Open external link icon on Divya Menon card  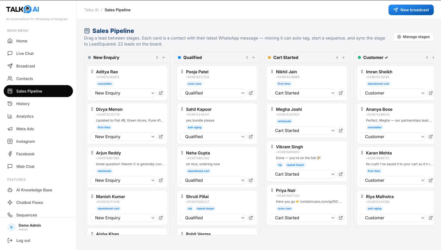click(161, 137)
